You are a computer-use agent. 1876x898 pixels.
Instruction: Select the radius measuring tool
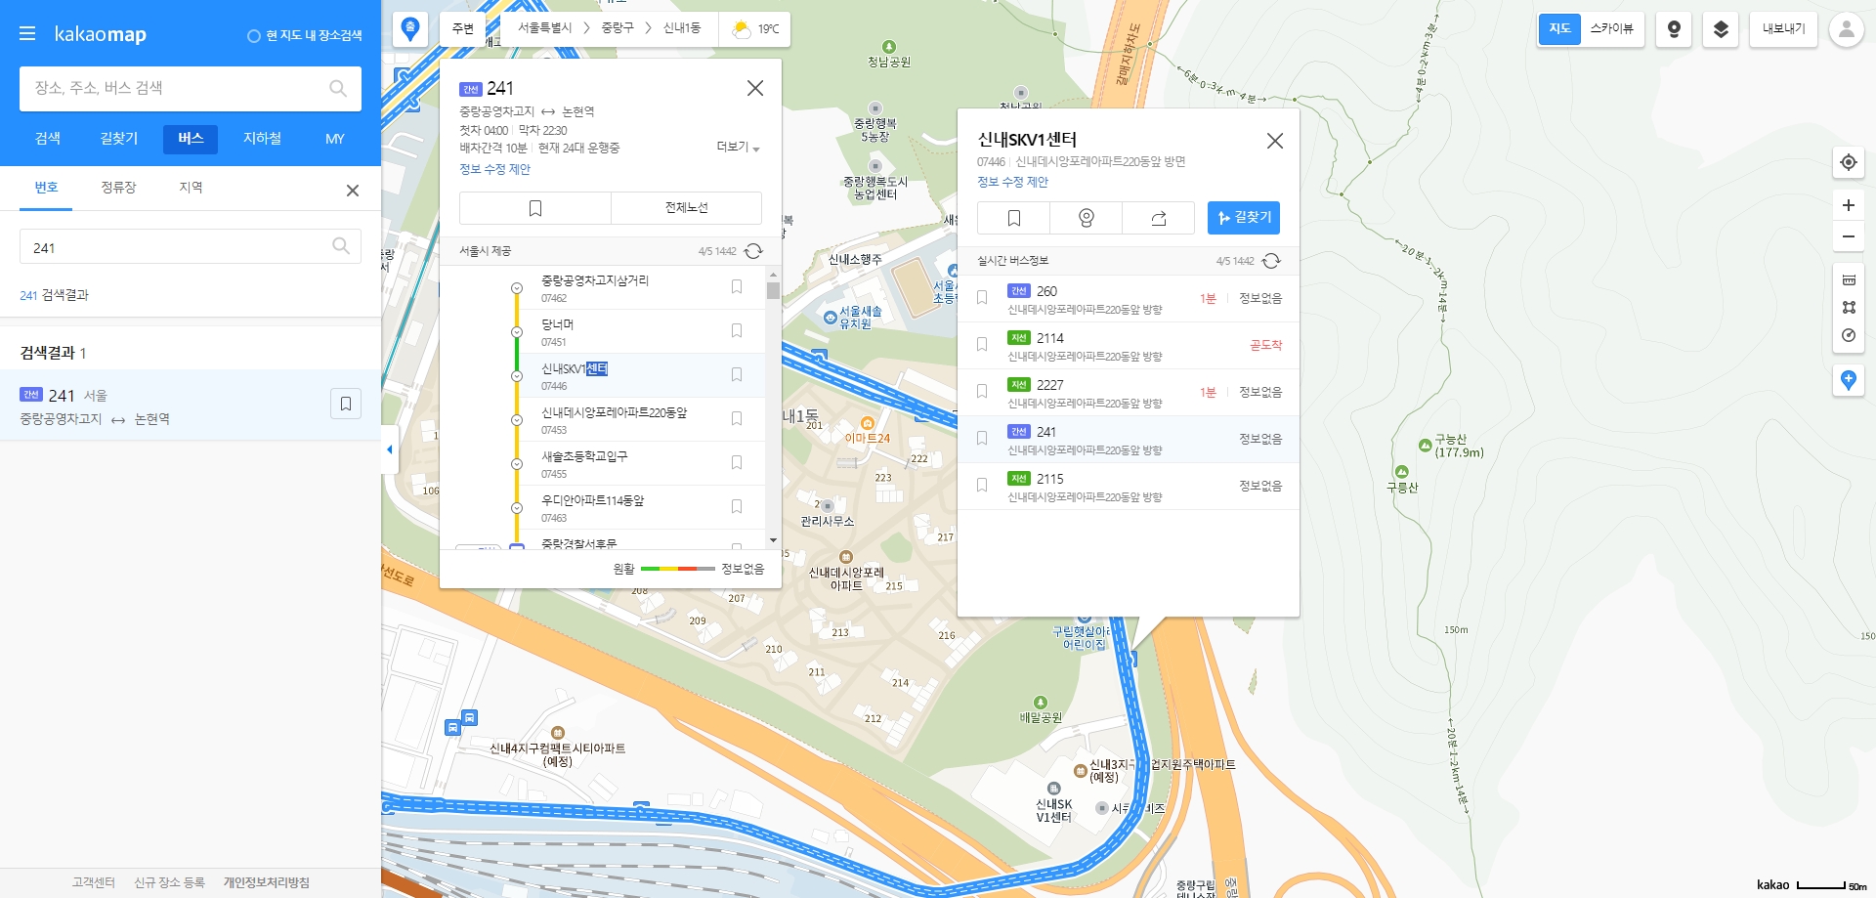tap(1848, 335)
